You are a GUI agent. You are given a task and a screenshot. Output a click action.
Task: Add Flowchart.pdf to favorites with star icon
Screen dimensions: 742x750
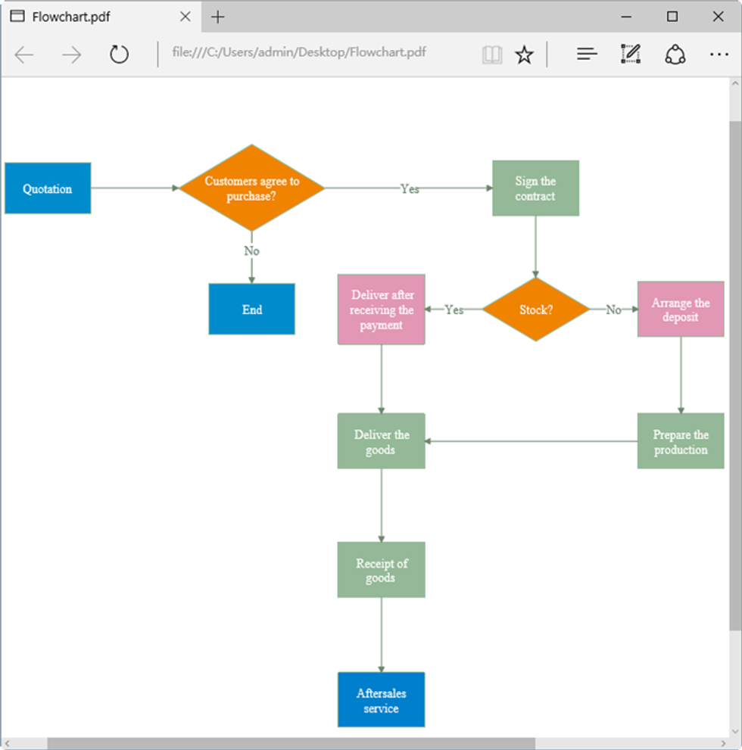(x=524, y=54)
